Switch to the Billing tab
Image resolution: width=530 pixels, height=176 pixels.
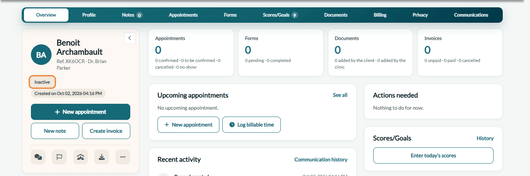click(x=380, y=15)
